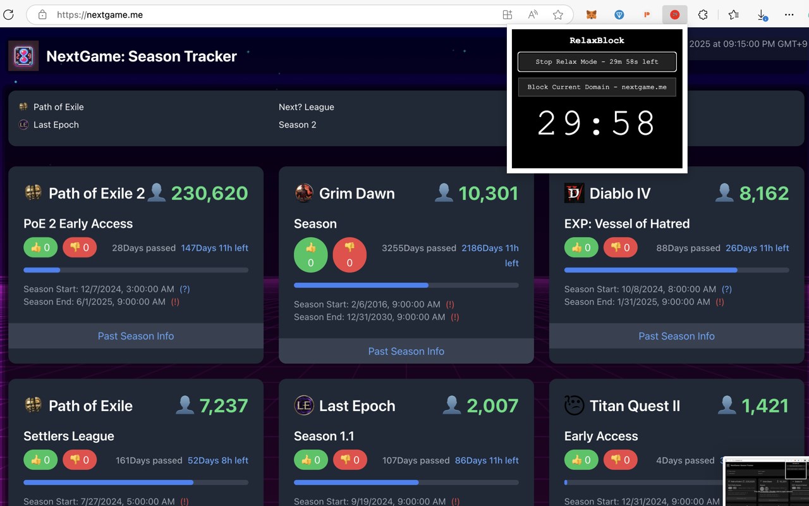
Task: Click player icon beside 8,162
Action: [724, 193]
